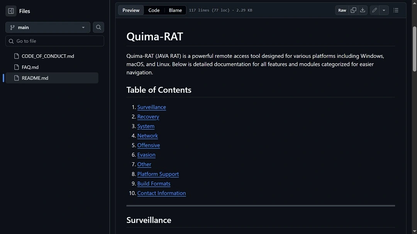The width and height of the screenshot is (417, 234).
Task: Open CODE_OF_CONDUCT.md in file tree
Action: [47, 56]
